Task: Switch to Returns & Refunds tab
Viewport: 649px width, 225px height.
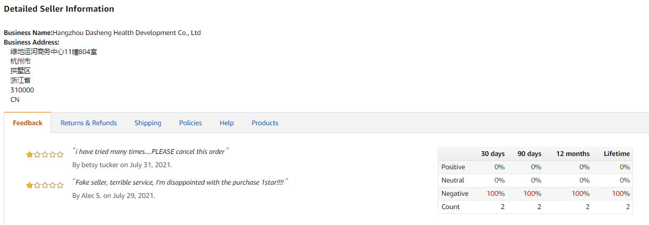Action: click(x=89, y=123)
